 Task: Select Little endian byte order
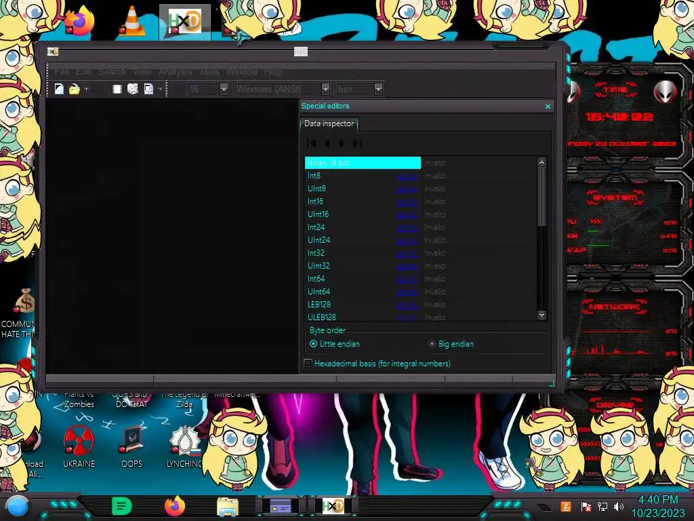click(x=335, y=344)
